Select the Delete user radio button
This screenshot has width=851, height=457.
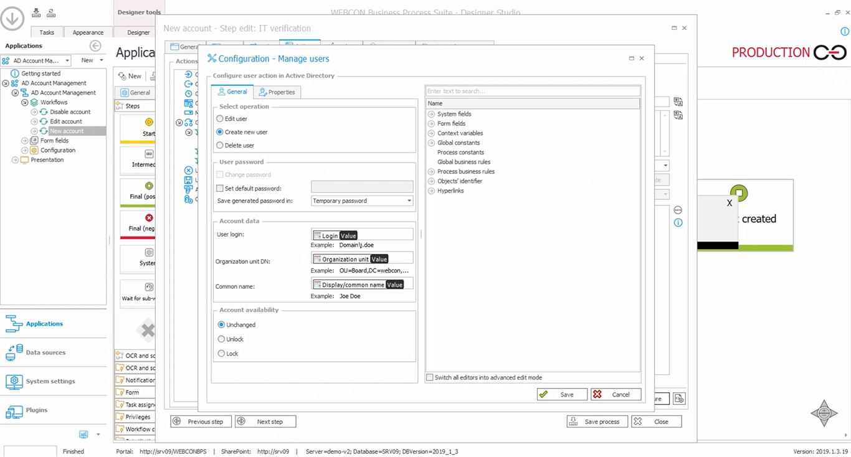tap(220, 145)
